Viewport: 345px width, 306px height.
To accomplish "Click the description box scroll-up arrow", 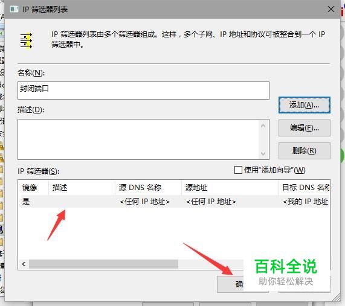I will [263, 126].
